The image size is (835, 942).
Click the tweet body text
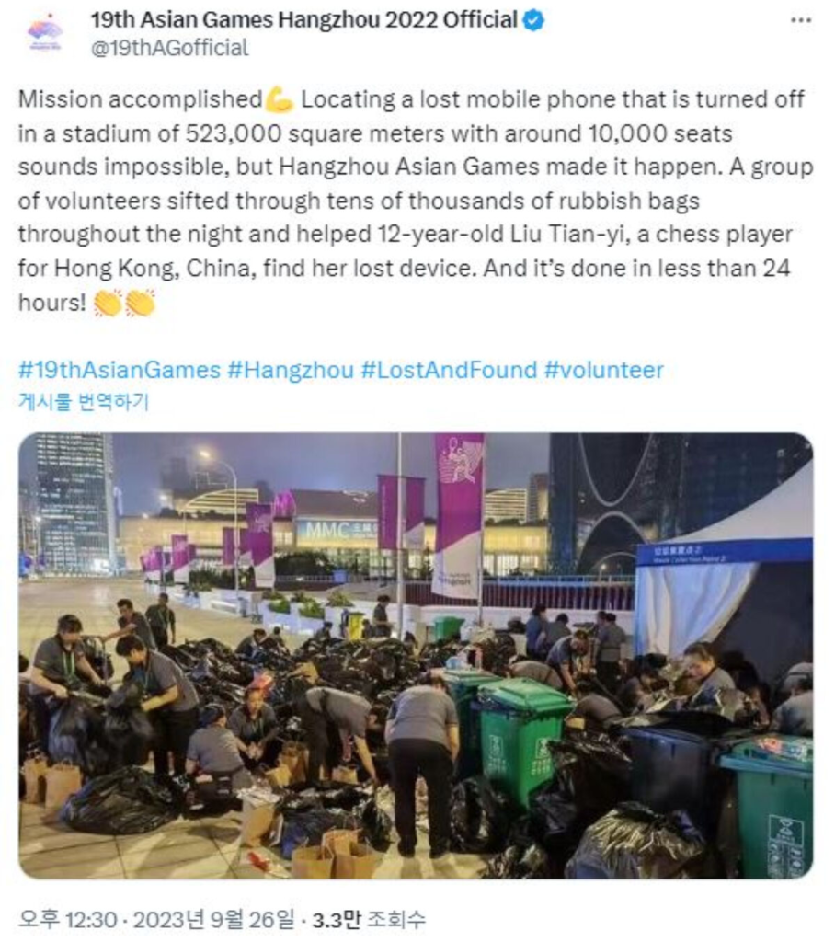[x=416, y=201]
